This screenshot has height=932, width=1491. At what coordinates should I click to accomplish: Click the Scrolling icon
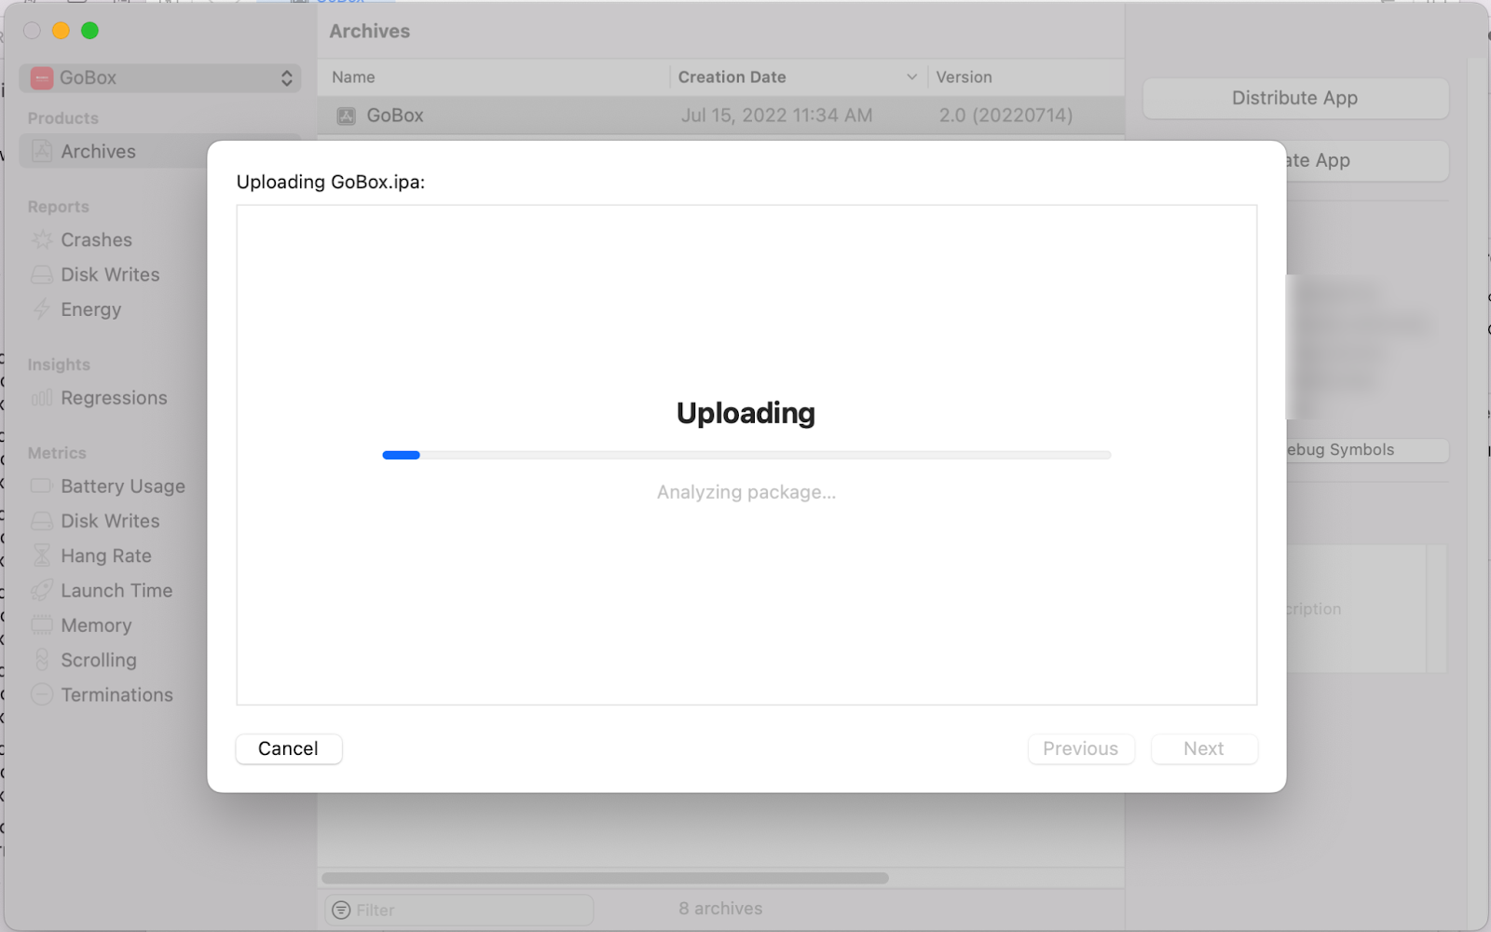pyautogui.click(x=42, y=660)
